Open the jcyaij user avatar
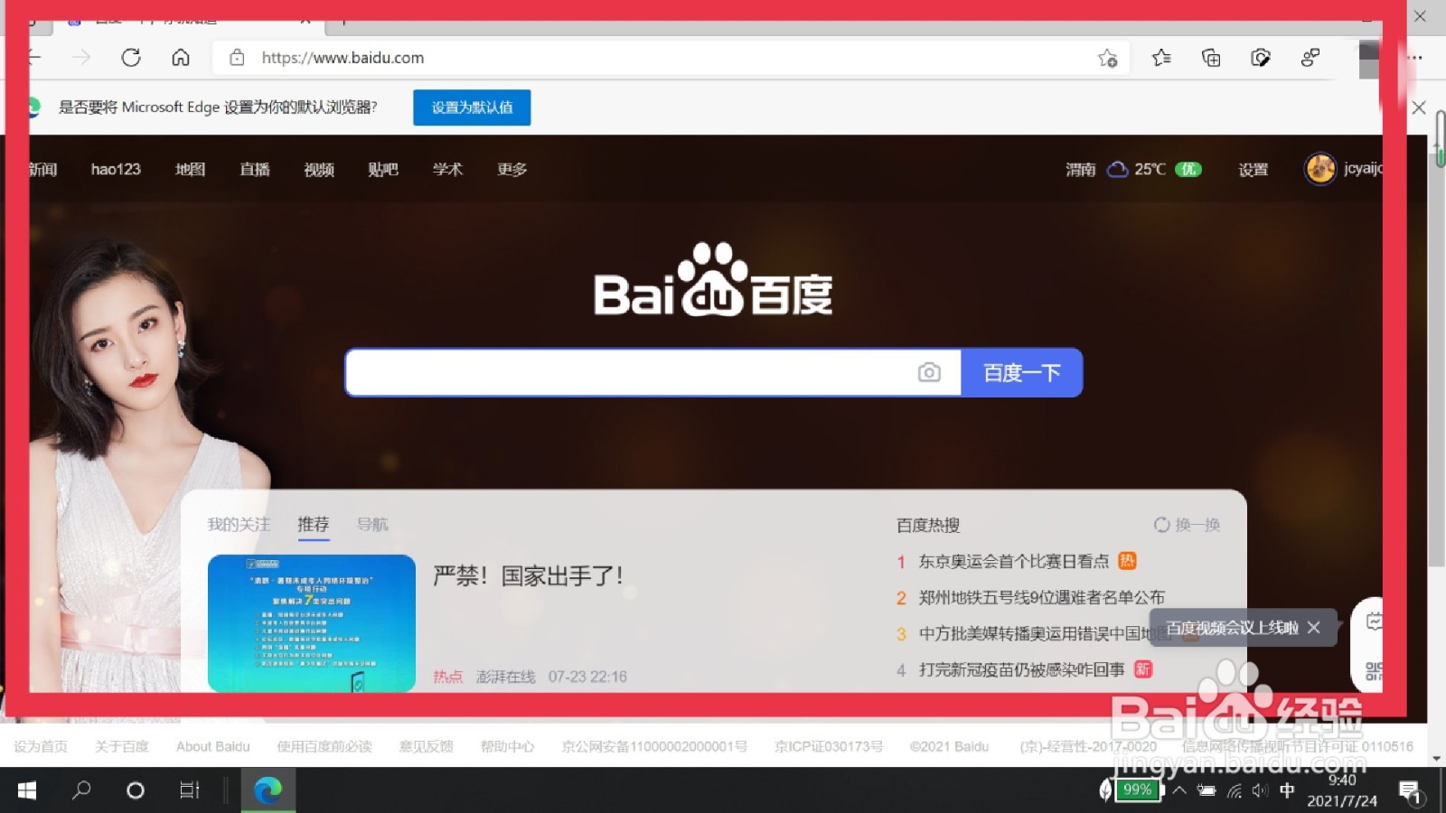This screenshot has width=1446, height=813. pos(1319,169)
